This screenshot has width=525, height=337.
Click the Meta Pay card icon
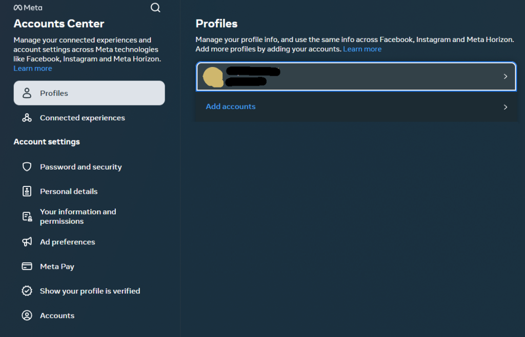[x=27, y=266]
